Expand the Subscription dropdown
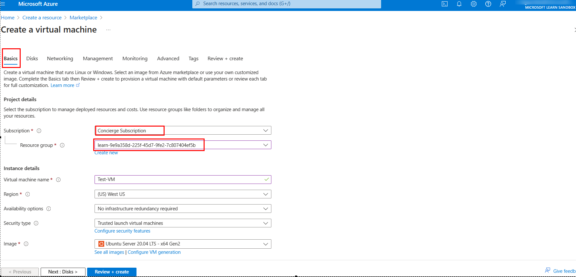The width and height of the screenshot is (576, 277). 266,130
